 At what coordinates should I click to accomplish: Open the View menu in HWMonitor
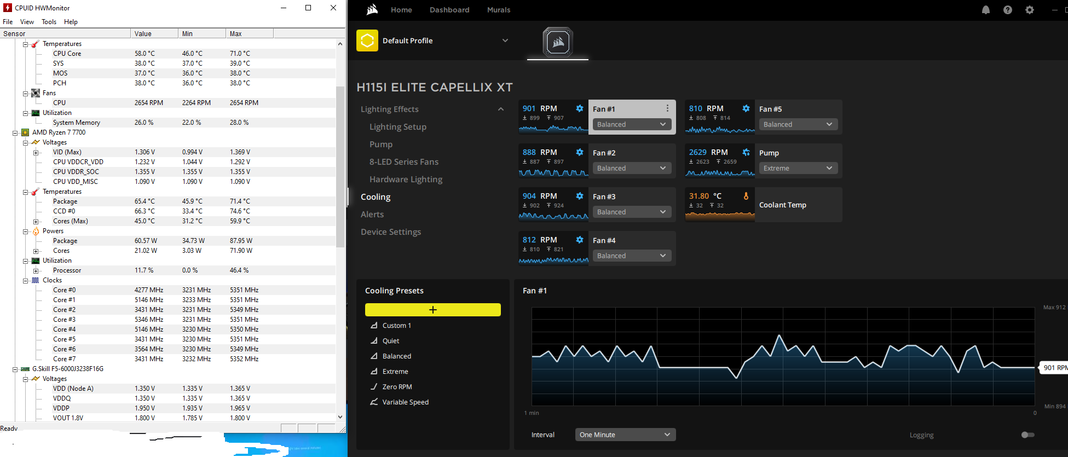[27, 22]
